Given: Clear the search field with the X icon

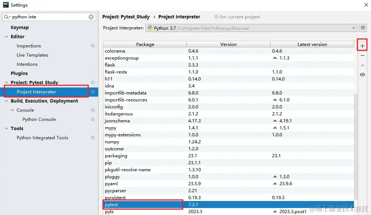Looking at the screenshot, I should tap(91, 17).
